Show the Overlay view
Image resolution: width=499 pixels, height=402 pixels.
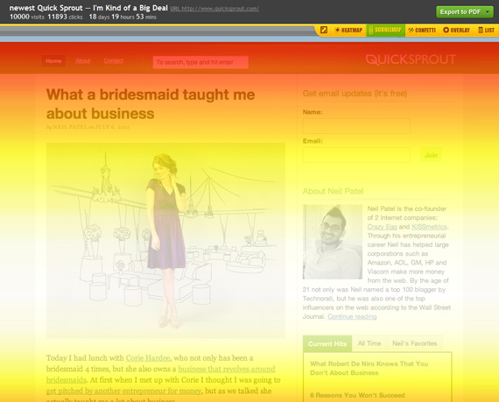coord(456,31)
